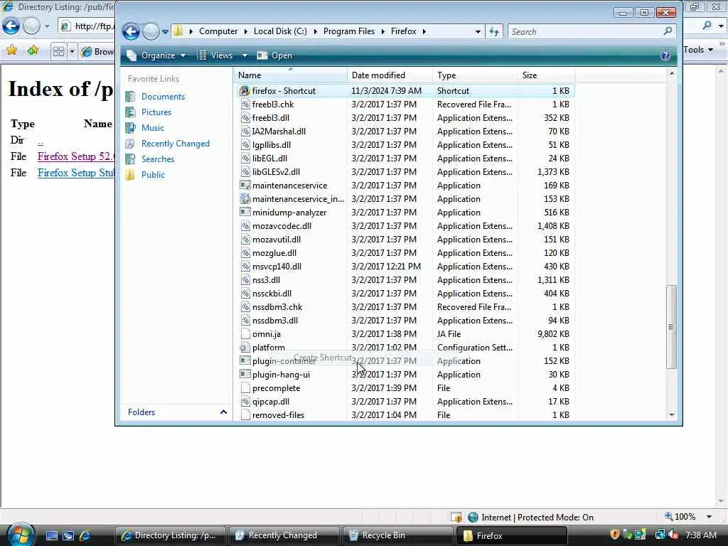
Task: Click the Windows Start orb
Action: pos(21,535)
